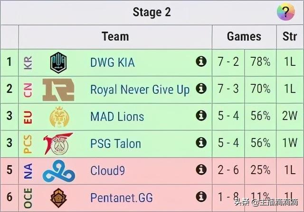Select the MAD Lions lion logo

(58, 116)
